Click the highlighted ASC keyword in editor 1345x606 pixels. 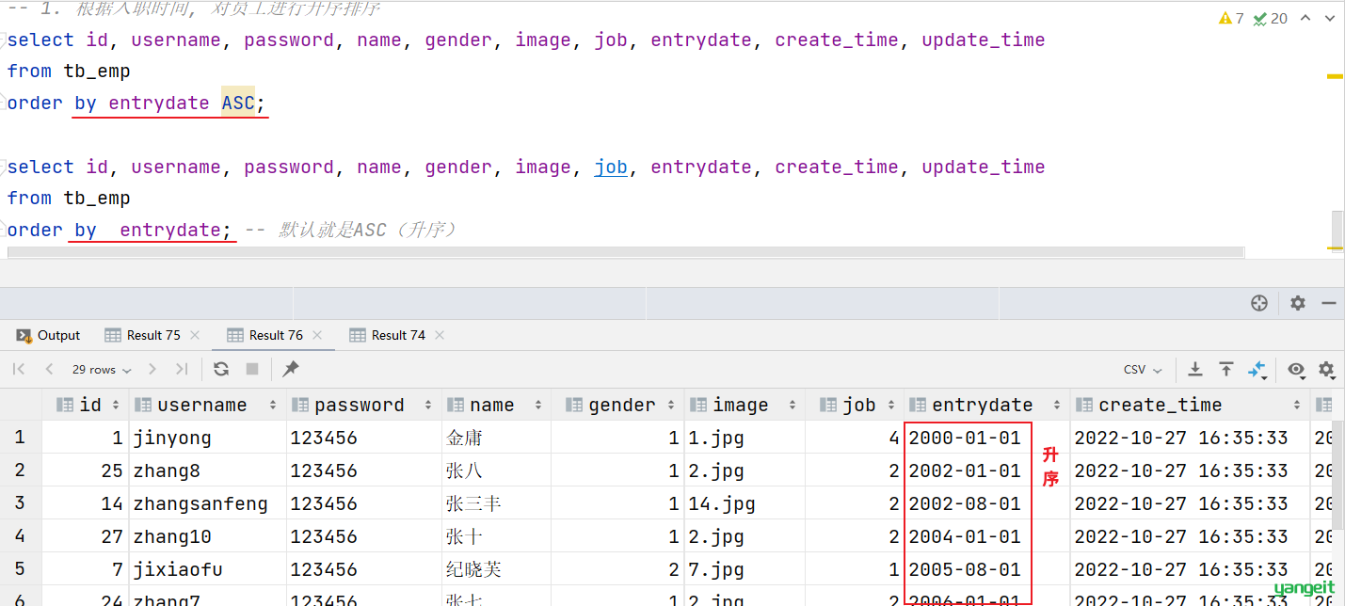238,103
